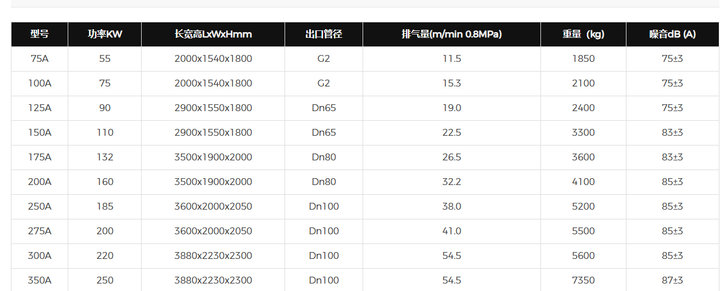
Task: Select the 132 power value cell
Action: point(105,158)
